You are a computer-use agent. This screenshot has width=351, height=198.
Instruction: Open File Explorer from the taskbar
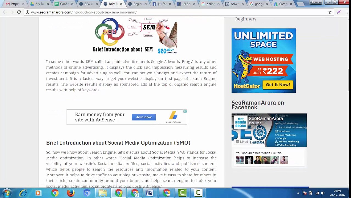click(x=103, y=193)
